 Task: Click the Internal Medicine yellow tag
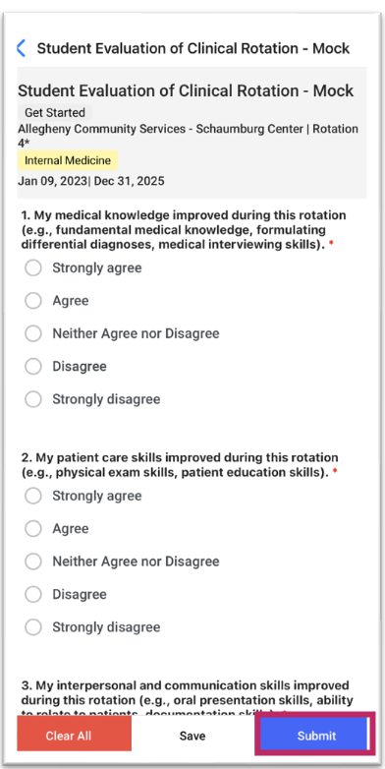pyautogui.click(x=68, y=160)
